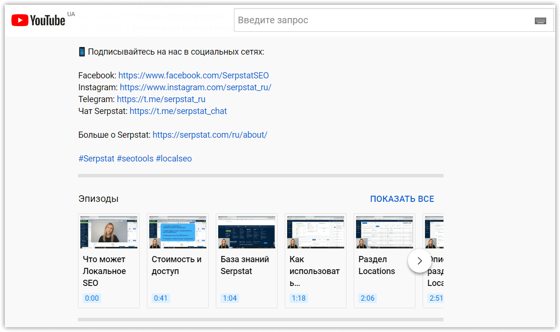This screenshot has width=560, height=332.
Task: Open thumbnail of 'Как использовать' episode
Action: pos(316,232)
